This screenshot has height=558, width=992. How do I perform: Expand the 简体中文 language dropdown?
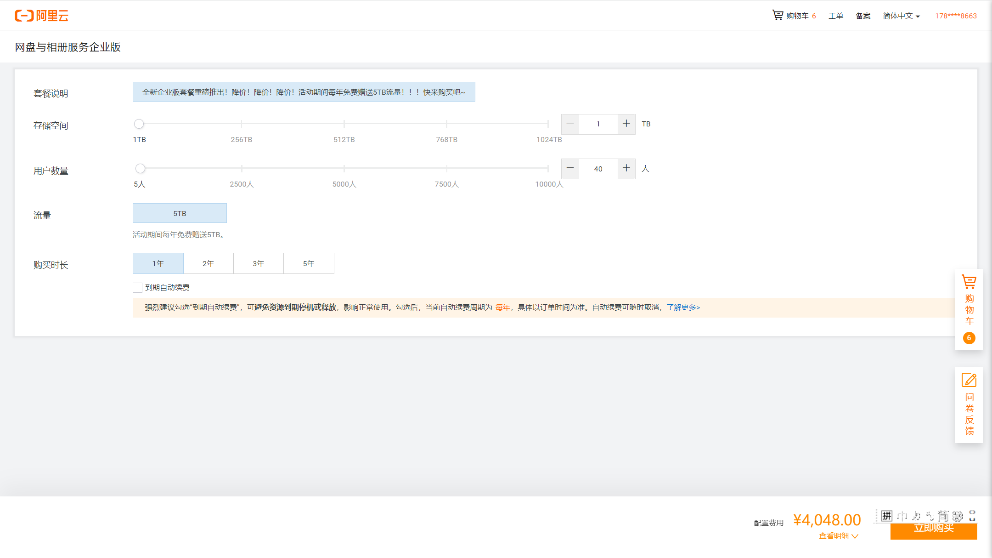click(x=901, y=16)
